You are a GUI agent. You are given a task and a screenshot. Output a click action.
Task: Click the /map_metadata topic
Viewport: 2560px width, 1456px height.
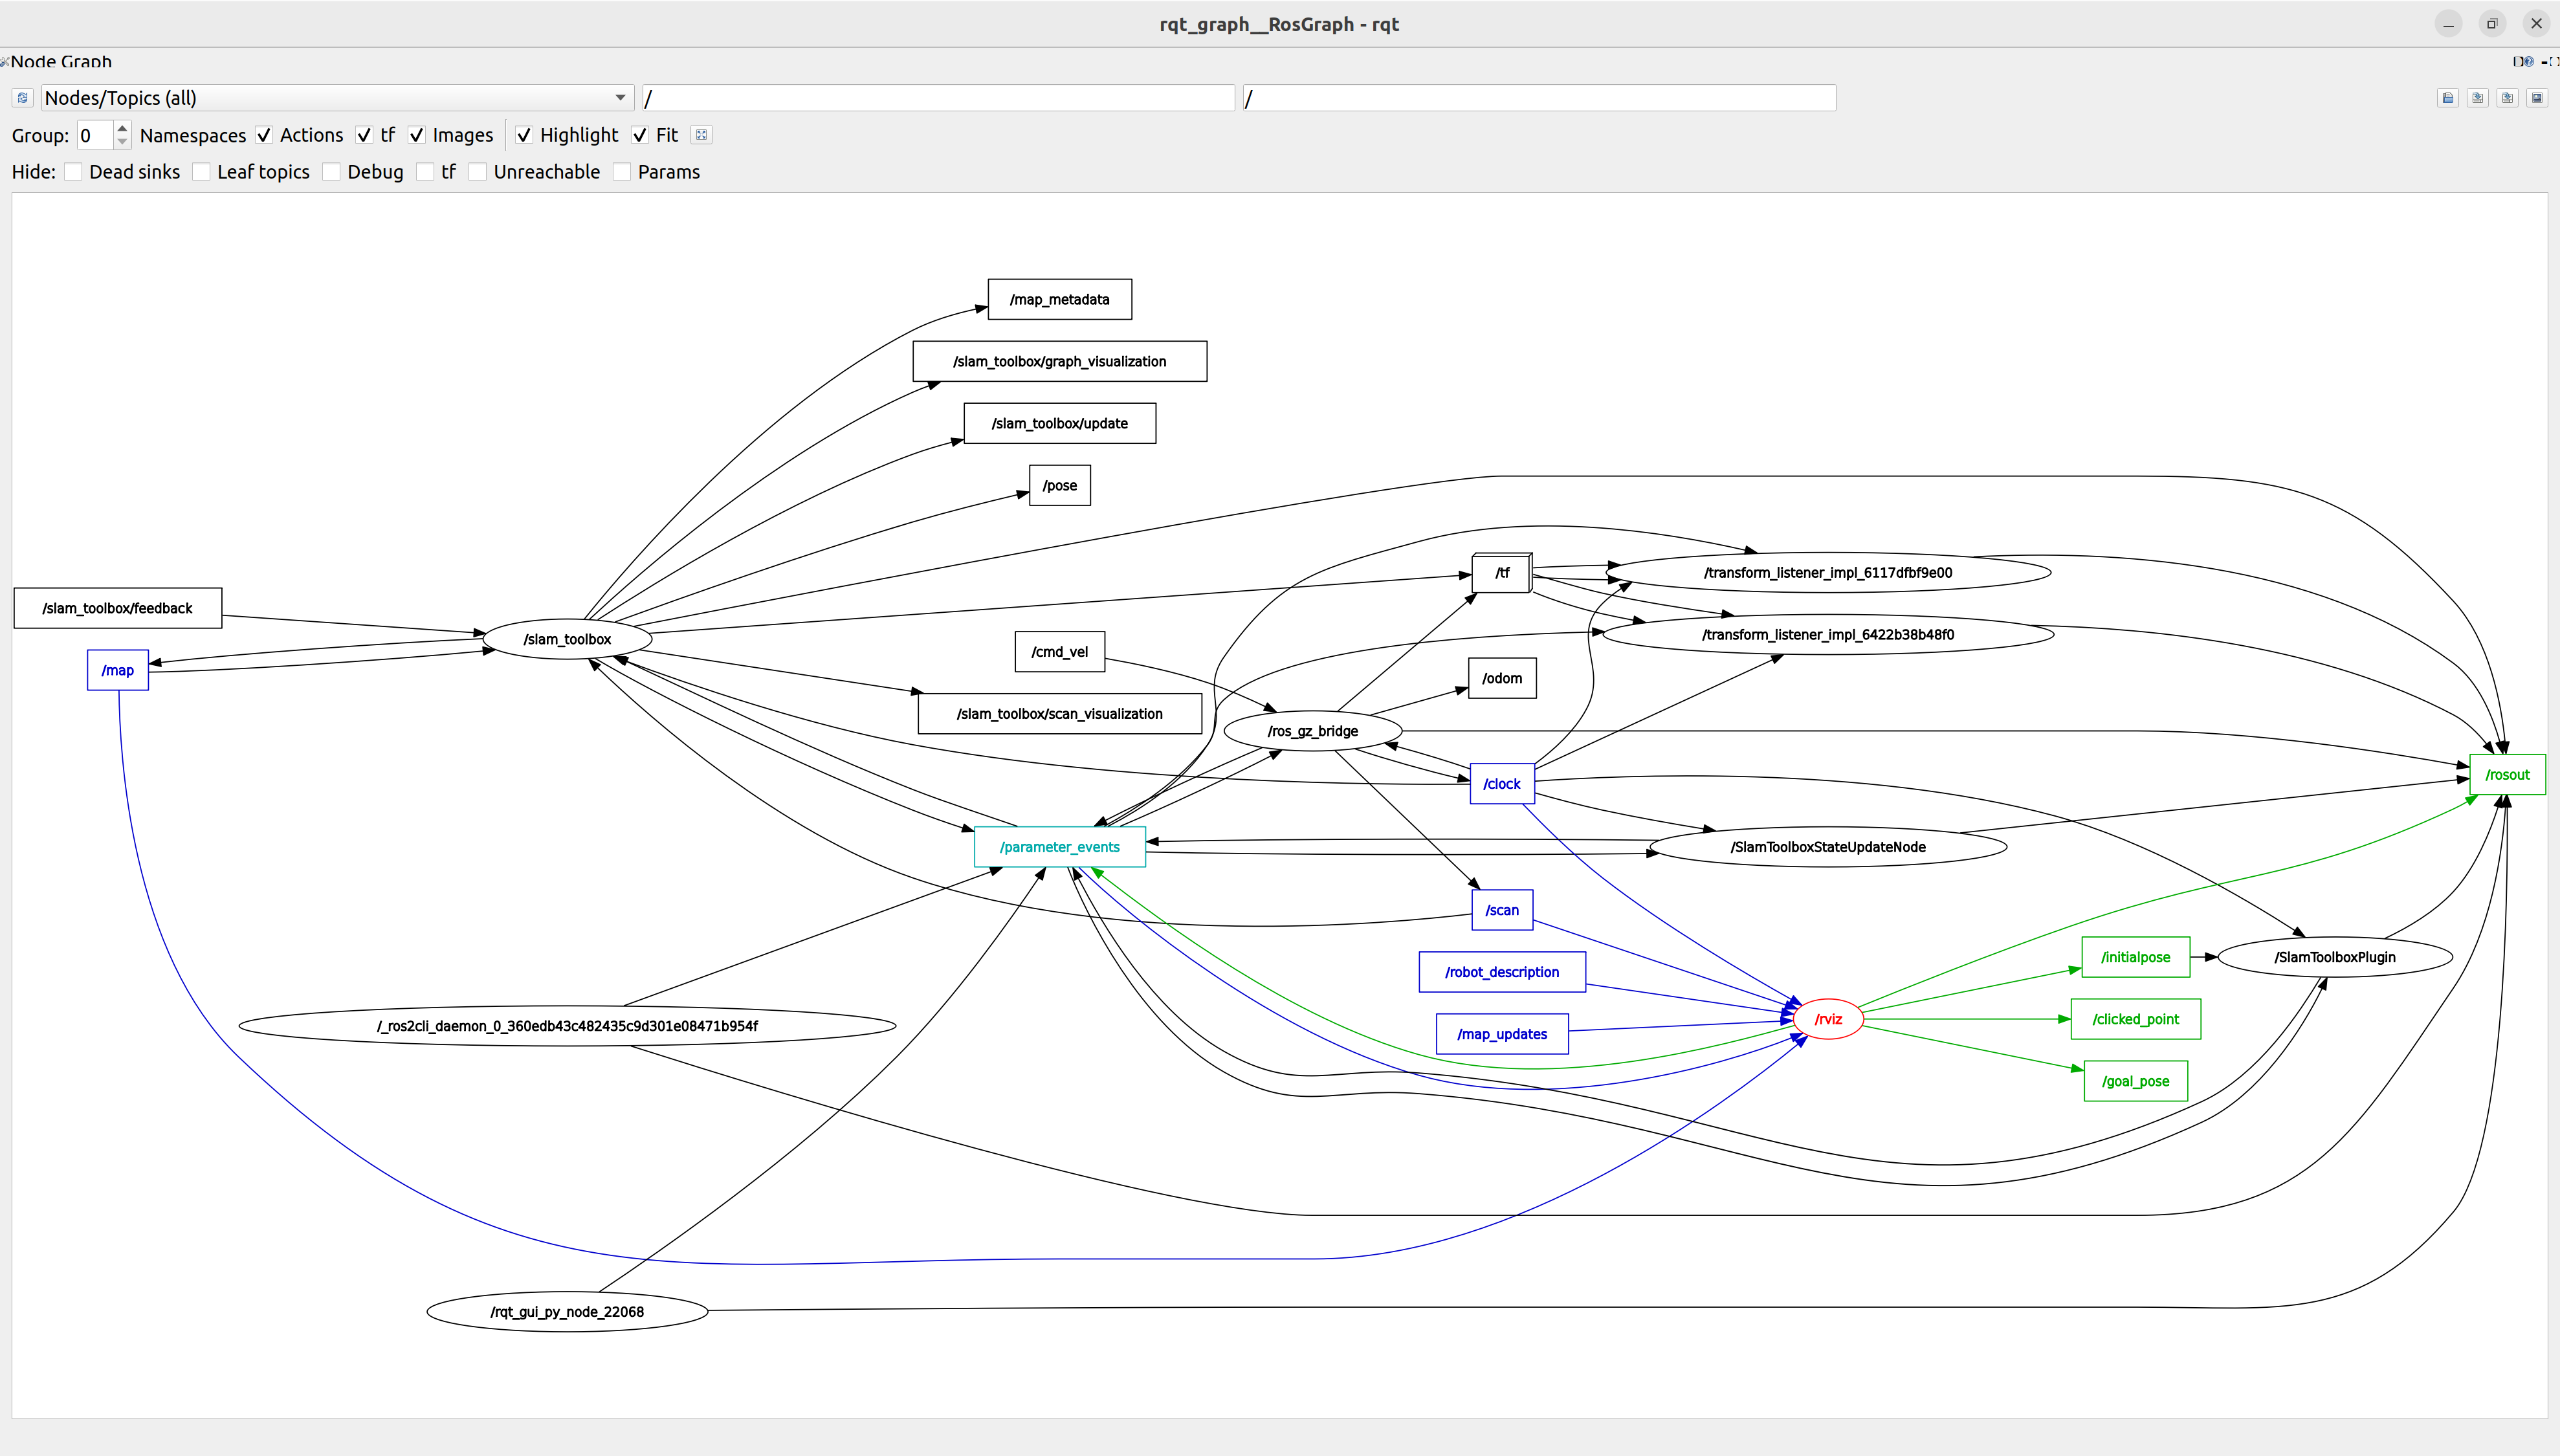coord(1060,299)
